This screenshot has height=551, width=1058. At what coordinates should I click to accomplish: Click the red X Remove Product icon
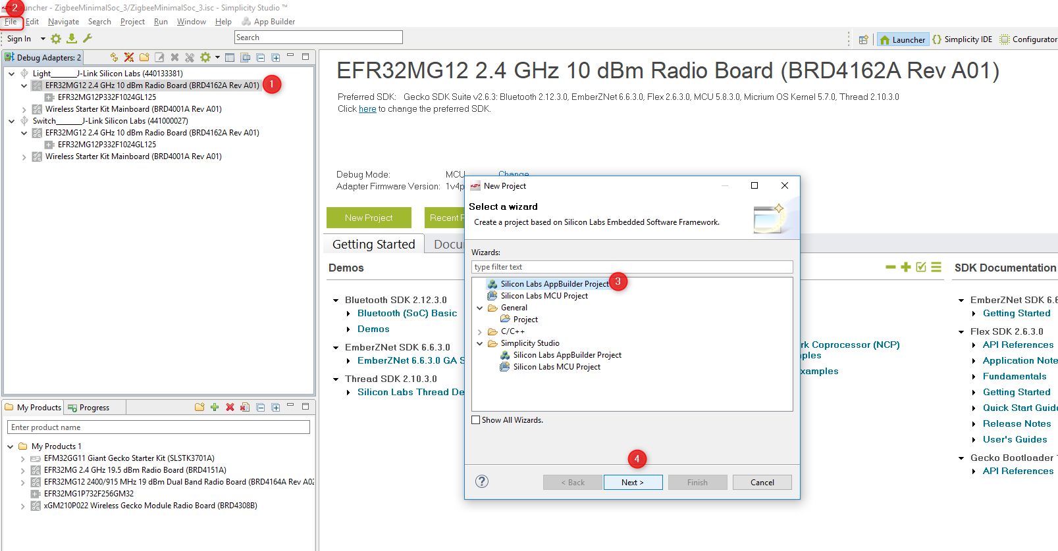click(230, 408)
